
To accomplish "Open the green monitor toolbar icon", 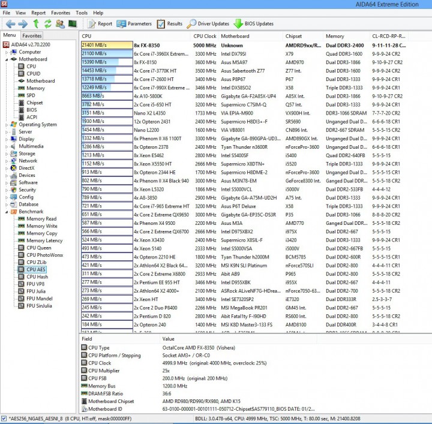I will tap(73, 24).
